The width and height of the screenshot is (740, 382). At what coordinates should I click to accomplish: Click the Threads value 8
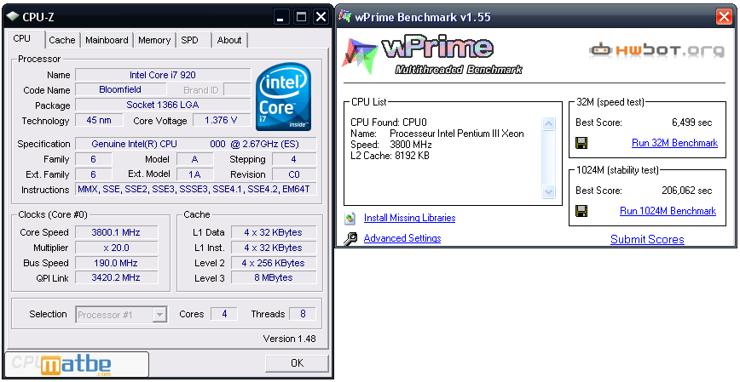tap(303, 314)
